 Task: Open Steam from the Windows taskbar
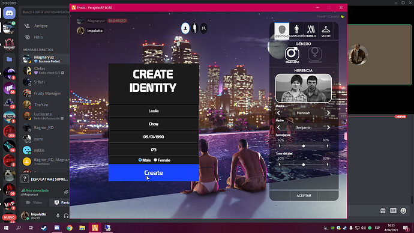[44, 228]
